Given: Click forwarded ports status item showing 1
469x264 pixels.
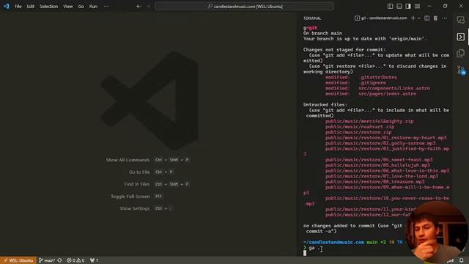Looking at the screenshot, I should pyautogui.click(x=94, y=260).
